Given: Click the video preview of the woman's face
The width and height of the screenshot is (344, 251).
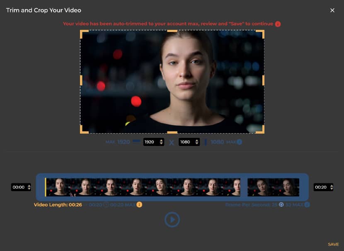Looking at the screenshot, I should click(172, 82).
